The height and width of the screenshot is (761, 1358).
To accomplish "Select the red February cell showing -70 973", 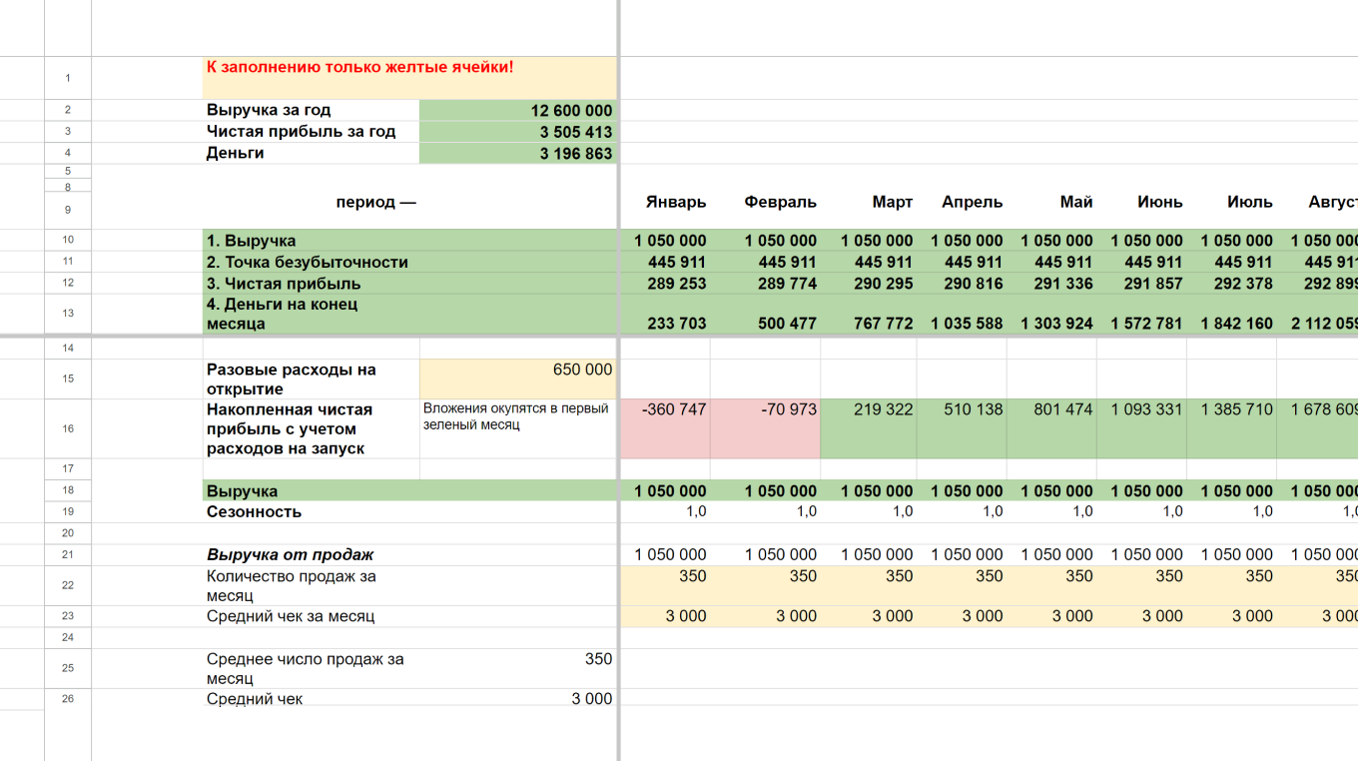I will point(765,428).
